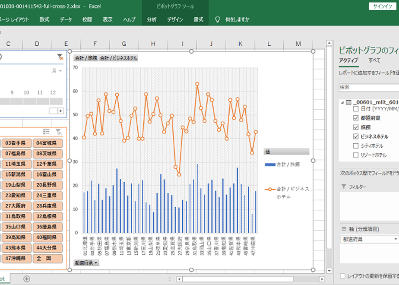Click horizontal scrollbar right arrow
The width and height of the screenshot is (399, 285).
click(322, 279)
